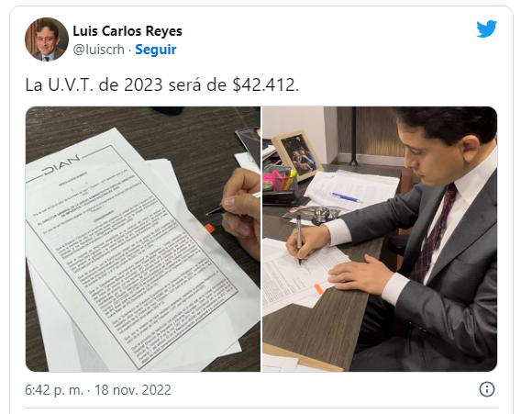The image size is (521, 414).
Task: Click the $42.412 amount in tweet
Action: [x=265, y=84]
